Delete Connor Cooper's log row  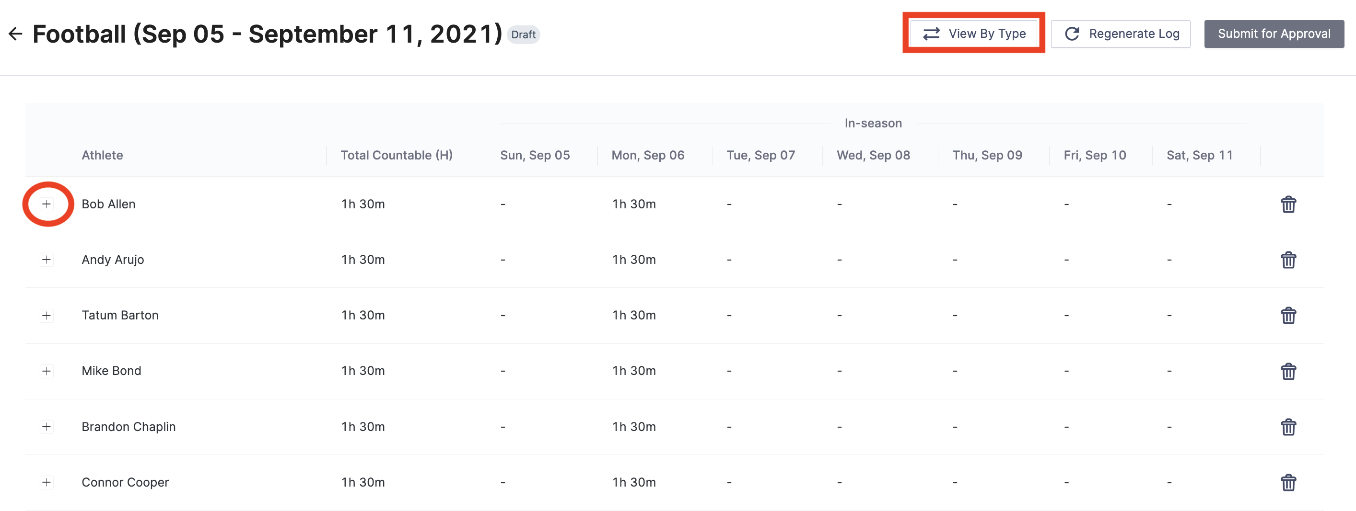click(x=1288, y=482)
